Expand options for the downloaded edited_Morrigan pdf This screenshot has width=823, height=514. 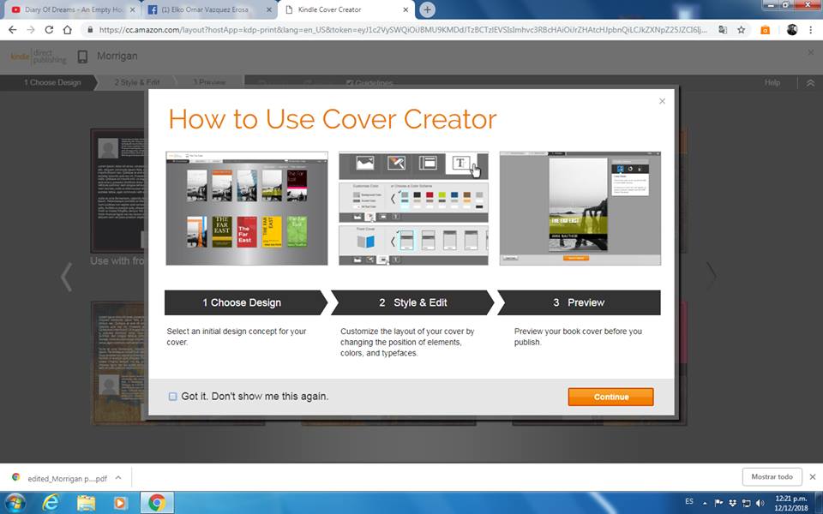(118, 478)
